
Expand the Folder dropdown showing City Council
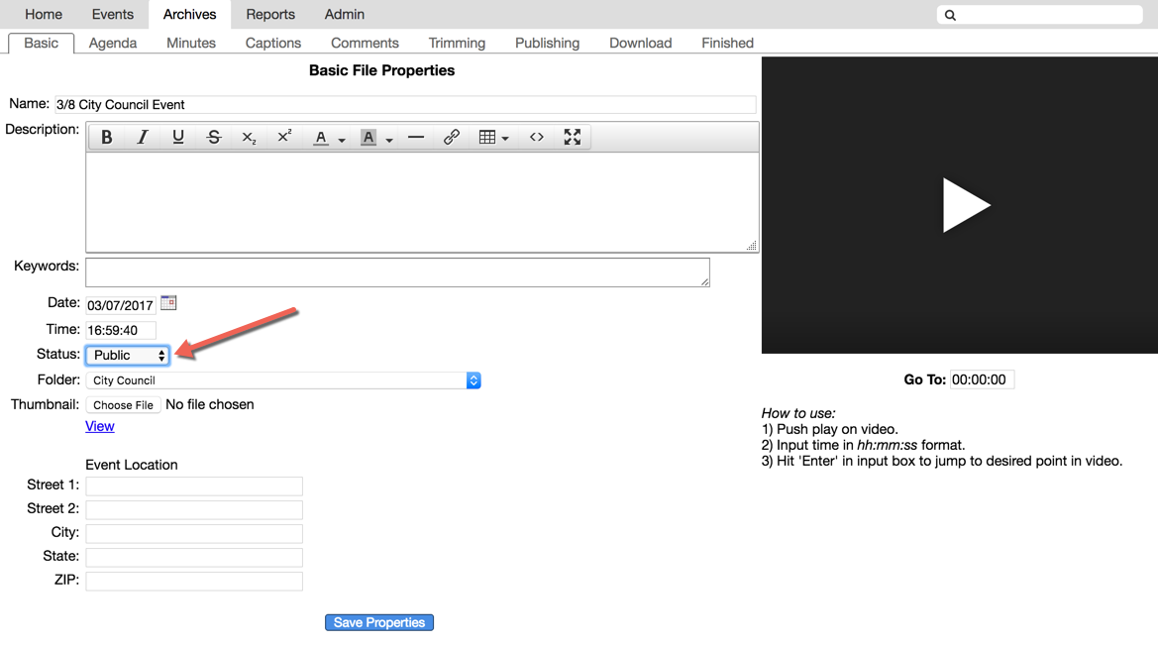[283, 380]
